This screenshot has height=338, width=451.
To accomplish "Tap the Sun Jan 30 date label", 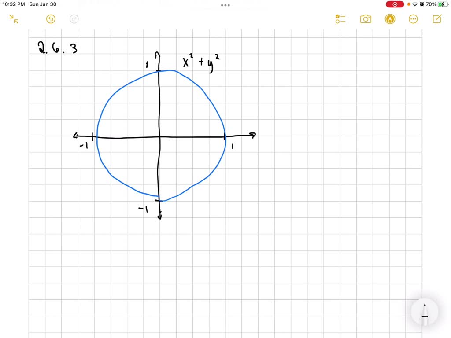I will tap(43, 4).
